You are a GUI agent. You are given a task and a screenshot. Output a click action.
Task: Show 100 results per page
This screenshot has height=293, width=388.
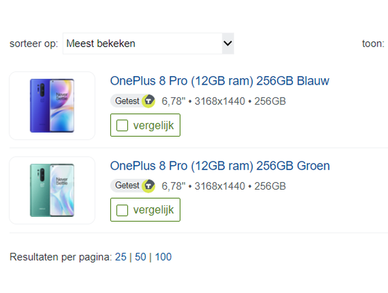click(163, 257)
